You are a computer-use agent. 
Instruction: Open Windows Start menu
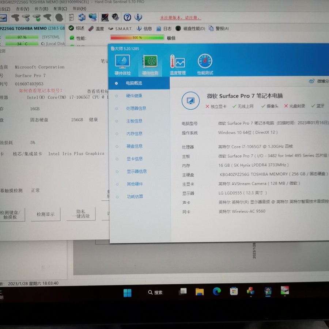[127, 293]
